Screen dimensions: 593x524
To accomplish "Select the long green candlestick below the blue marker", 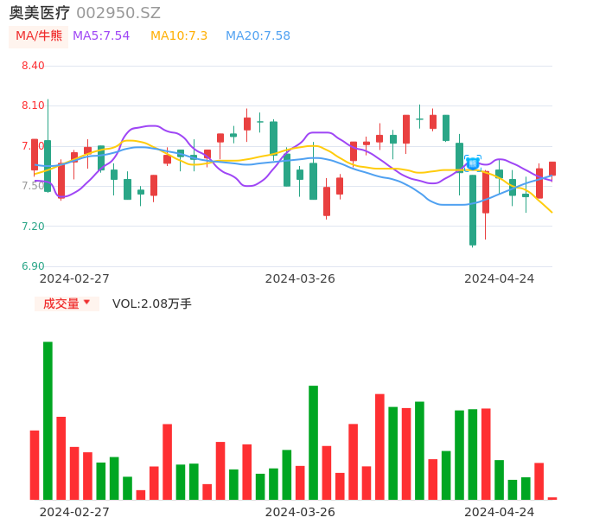I will pyautogui.click(x=473, y=210).
